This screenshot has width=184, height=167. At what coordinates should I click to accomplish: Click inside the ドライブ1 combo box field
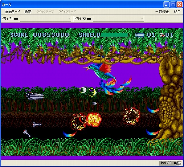45,19
